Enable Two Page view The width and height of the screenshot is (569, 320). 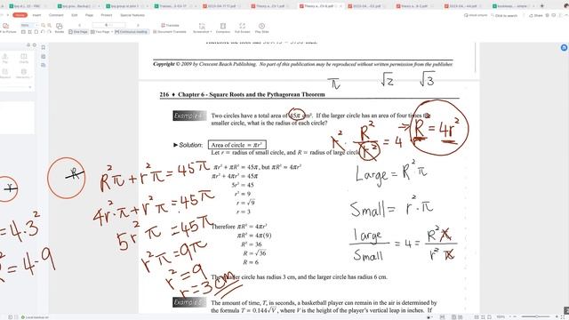[100, 32]
